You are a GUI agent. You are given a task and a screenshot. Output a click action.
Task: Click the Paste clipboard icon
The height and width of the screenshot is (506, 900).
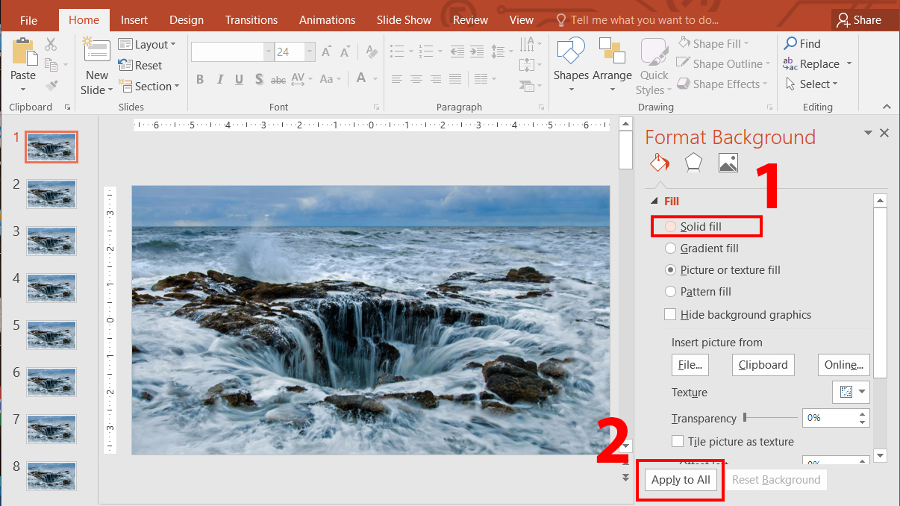click(24, 51)
